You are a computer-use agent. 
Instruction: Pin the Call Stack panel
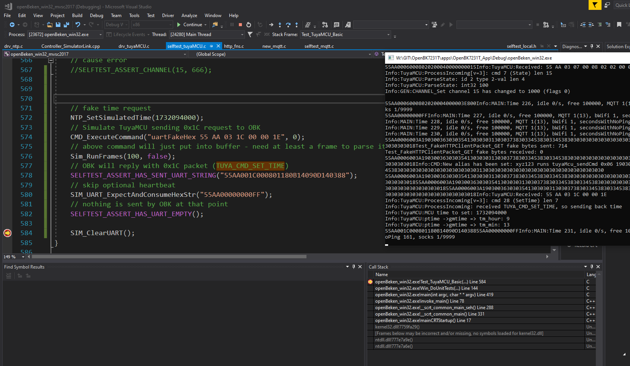[592, 267]
